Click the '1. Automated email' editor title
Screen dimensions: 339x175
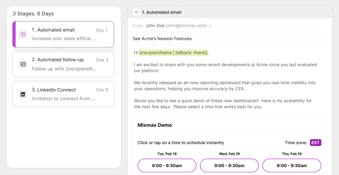point(161,12)
